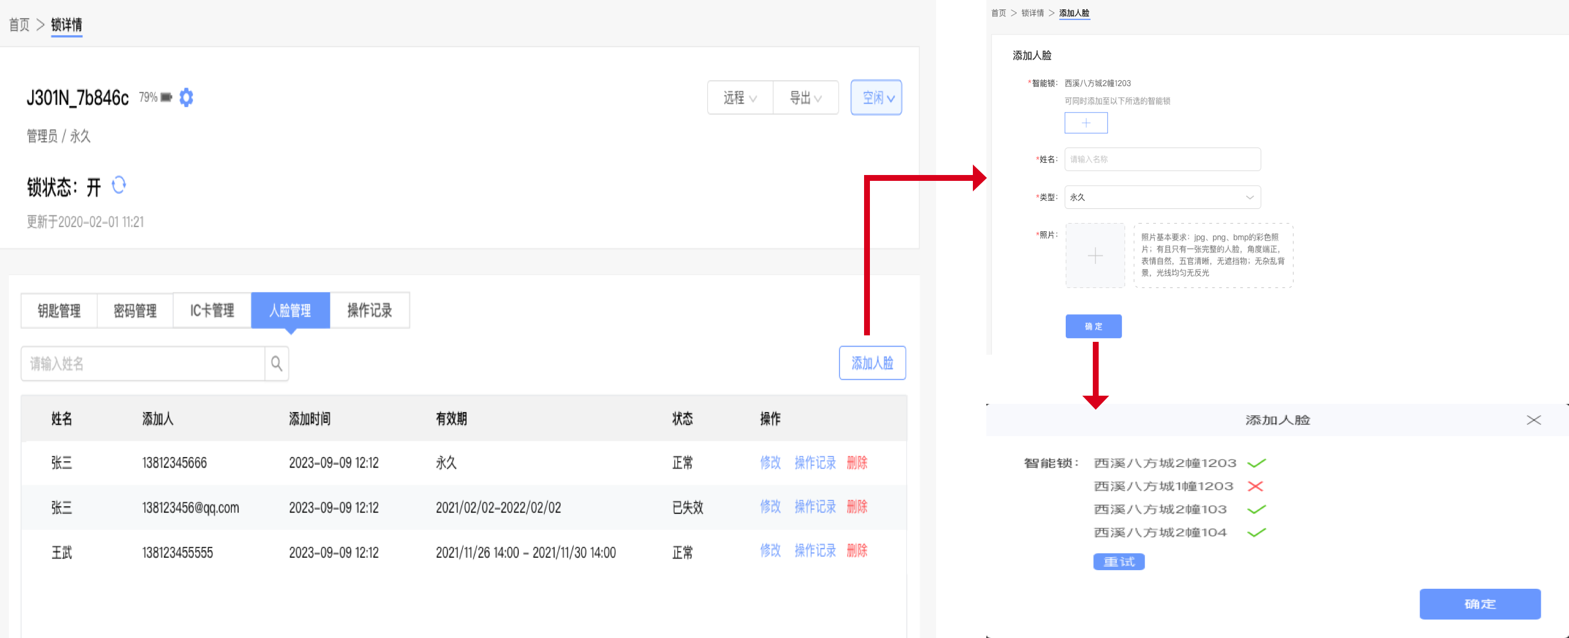Image resolution: width=1569 pixels, height=638 pixels.
Task: Close the 添加人脸 result dialog
Action: point(1533,420)
